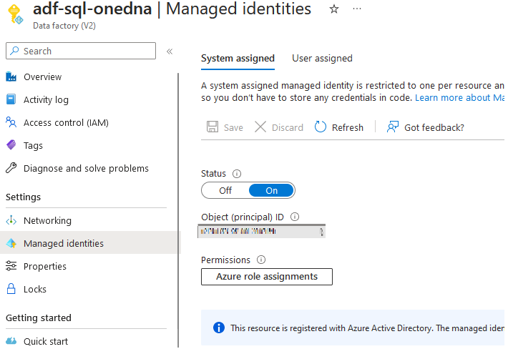Focus the sidebar Search field
The width and height of the screenshot is (513, 359).
[x=81, y=51]
